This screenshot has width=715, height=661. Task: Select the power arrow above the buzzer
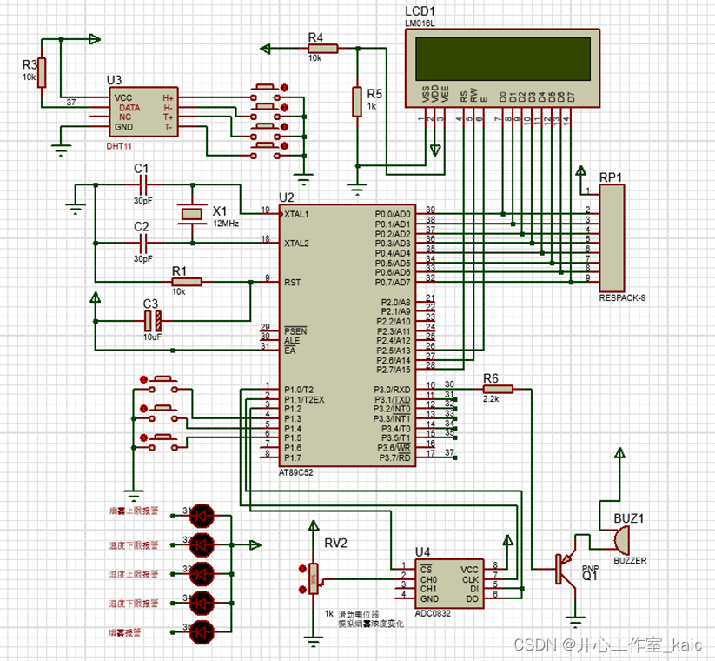pyautogui.click(x=619, y=453)
